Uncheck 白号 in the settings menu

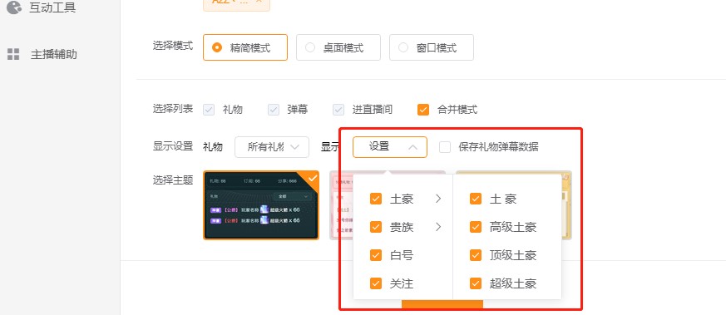(376, 255)
